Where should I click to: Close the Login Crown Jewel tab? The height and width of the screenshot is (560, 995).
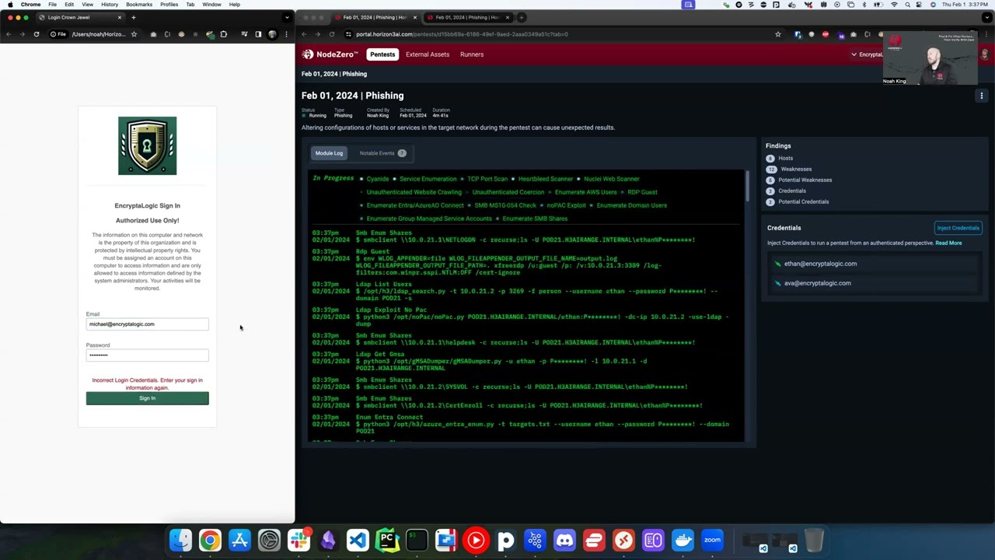120,17
